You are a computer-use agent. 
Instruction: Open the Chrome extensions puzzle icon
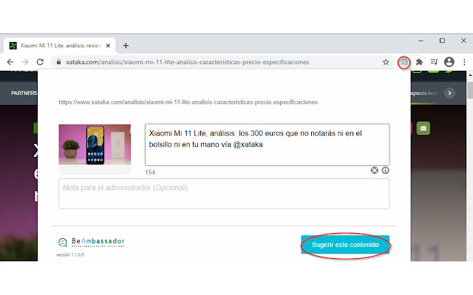(x=419, y=62)
